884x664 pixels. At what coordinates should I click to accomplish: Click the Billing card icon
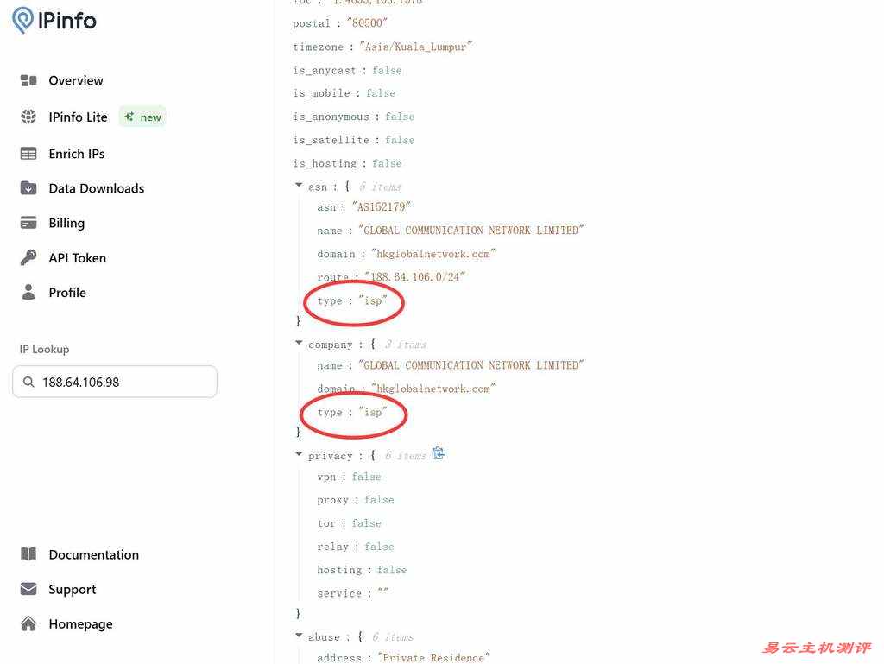pos(28,223)
